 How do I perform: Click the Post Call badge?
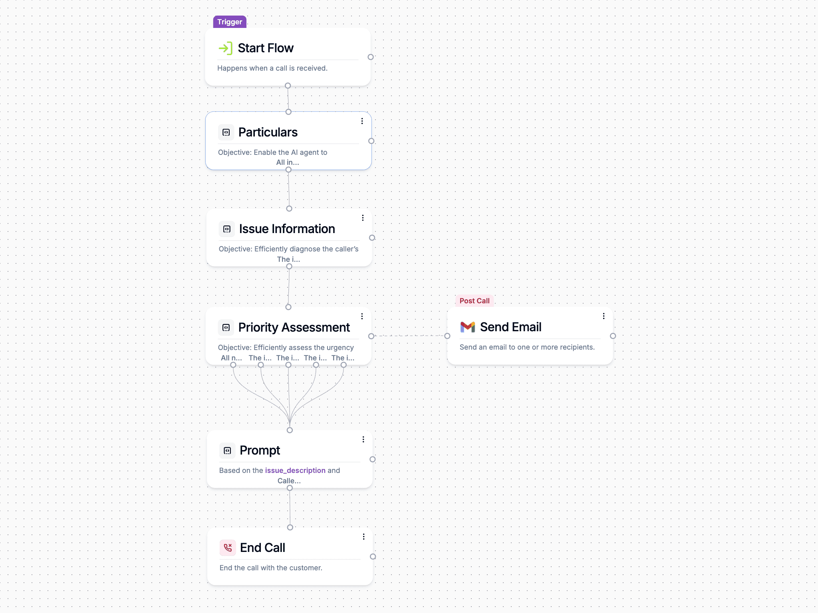(474, 301)
